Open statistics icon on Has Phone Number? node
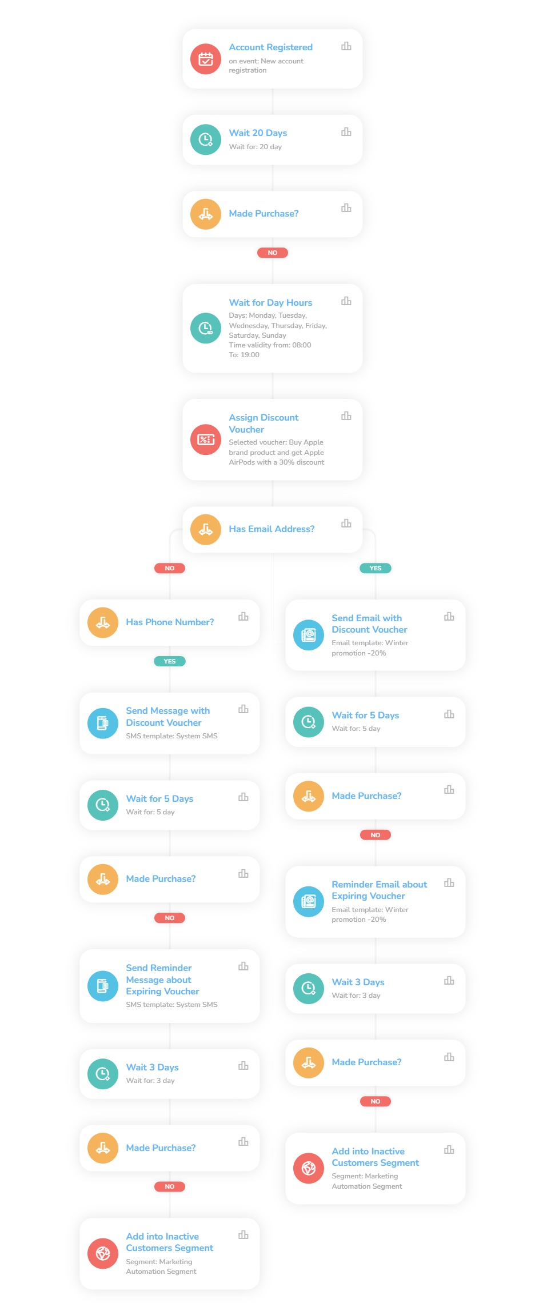The height and width of the screenshot is (1307, 539). [x=243, y=616]
